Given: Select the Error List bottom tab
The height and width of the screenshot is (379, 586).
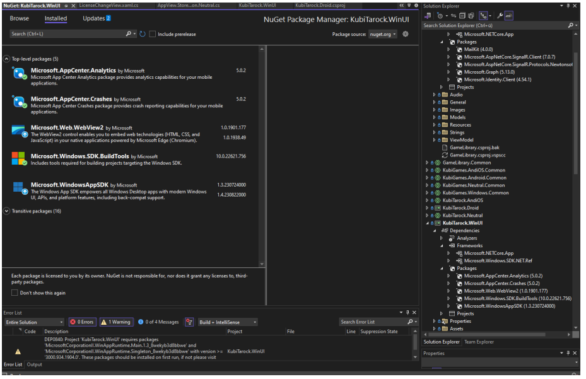Looking at the screenshot, I should coord(13,364).
